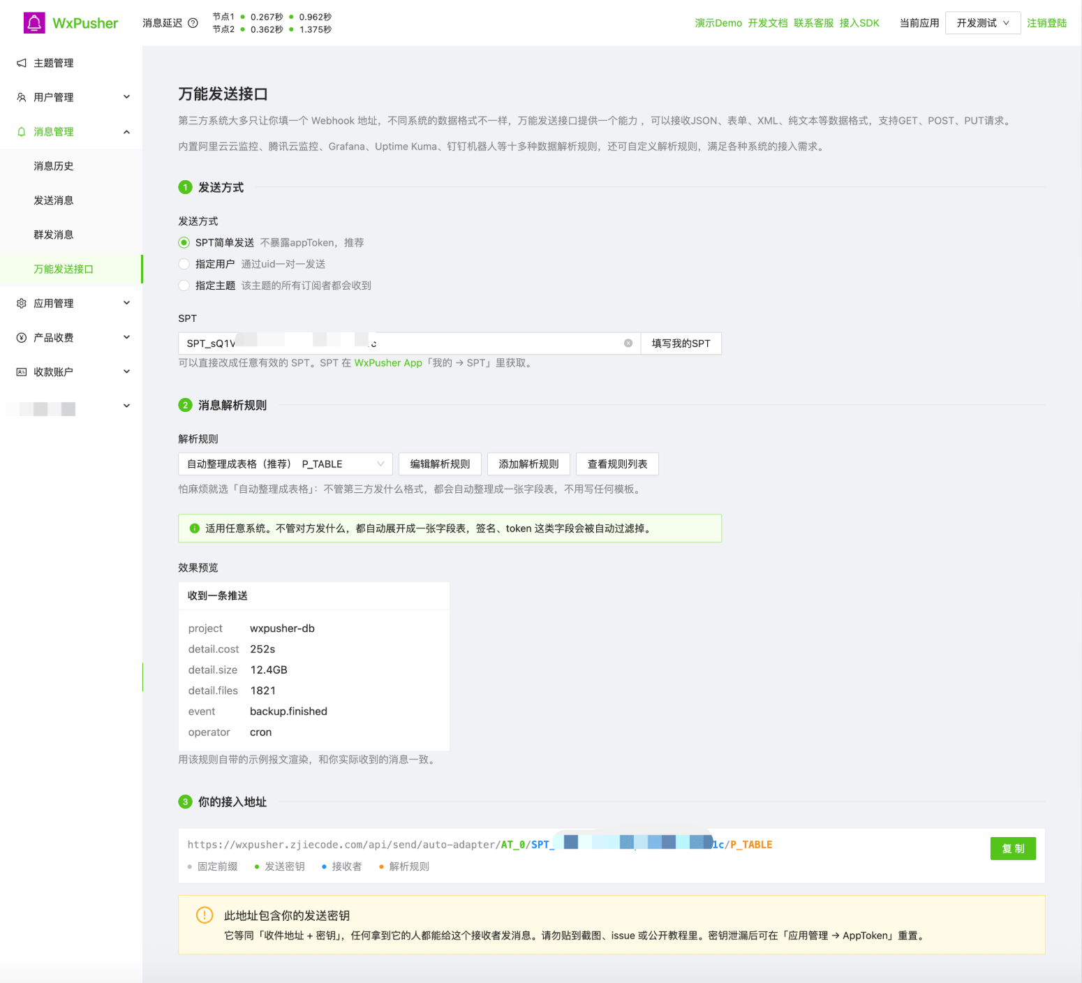Image resolution: width=1082 pixels, height=983 pixels.
Task: Click the backup.finished event value in preview
Action: [288, 711]
